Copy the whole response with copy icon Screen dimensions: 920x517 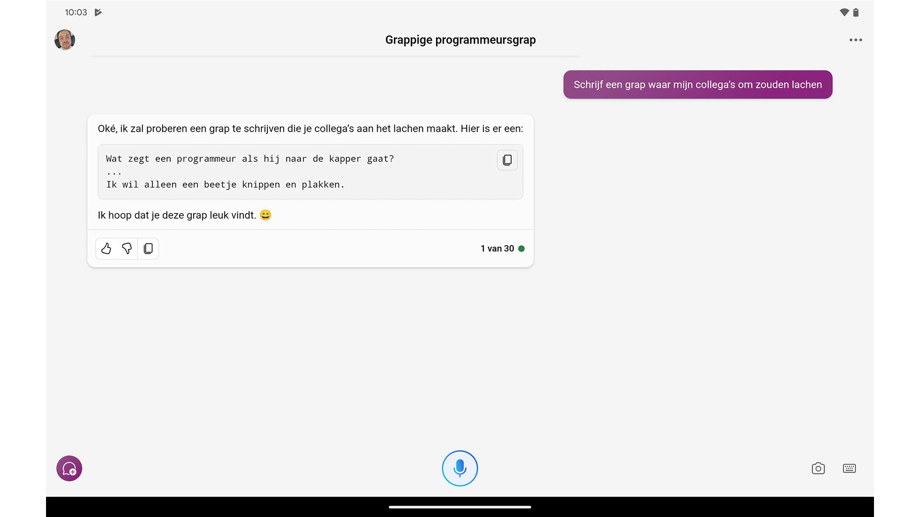(149, 248)
